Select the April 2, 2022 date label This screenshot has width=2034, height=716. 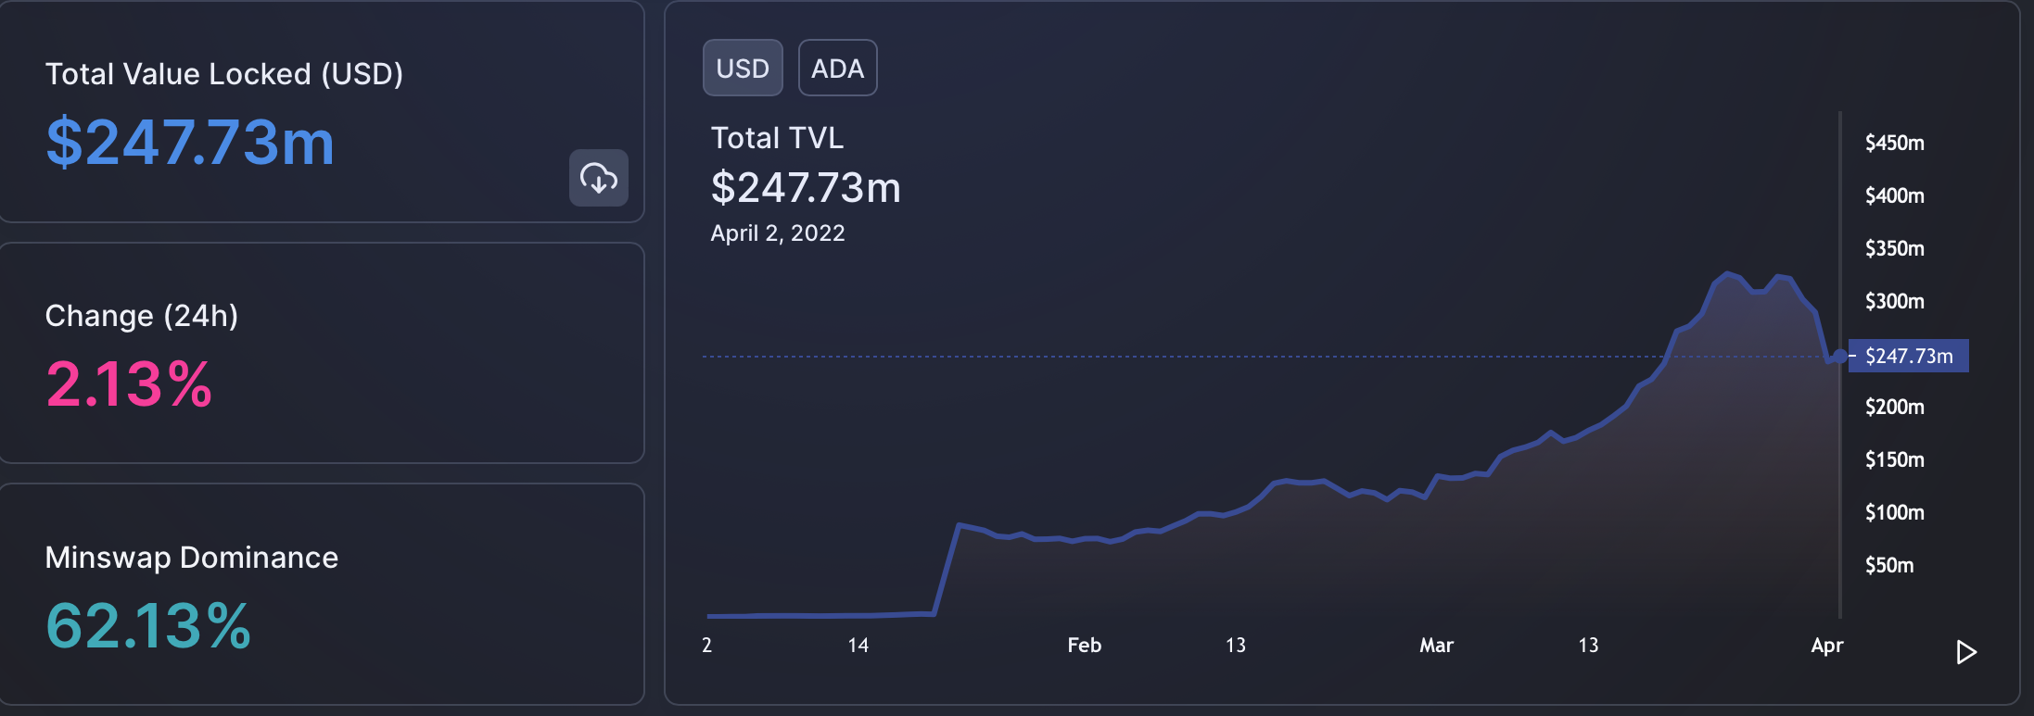[x=779, y=232]
